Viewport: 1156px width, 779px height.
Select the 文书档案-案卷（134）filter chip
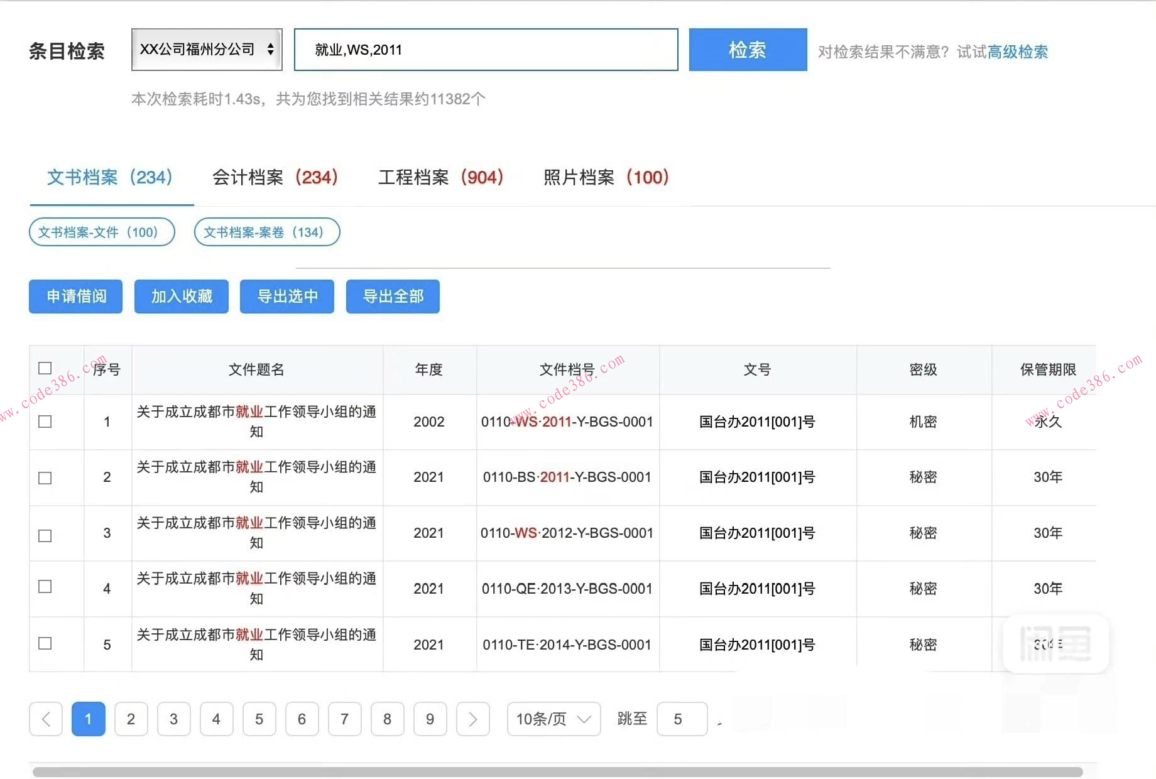(266, 232)
